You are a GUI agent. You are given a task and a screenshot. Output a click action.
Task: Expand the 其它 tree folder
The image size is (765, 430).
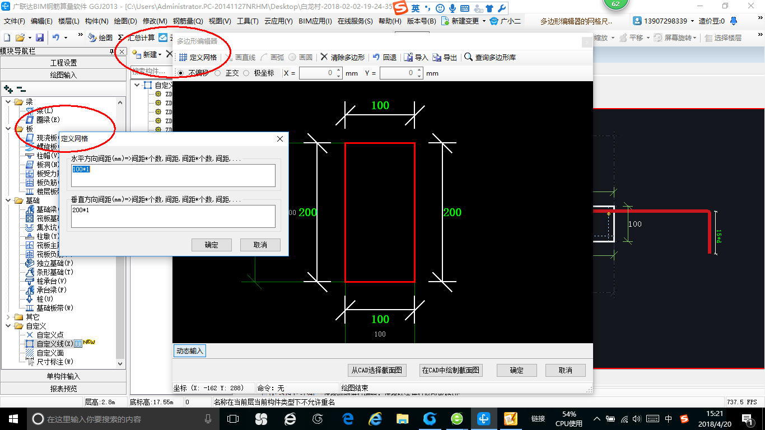click(8, 317)
